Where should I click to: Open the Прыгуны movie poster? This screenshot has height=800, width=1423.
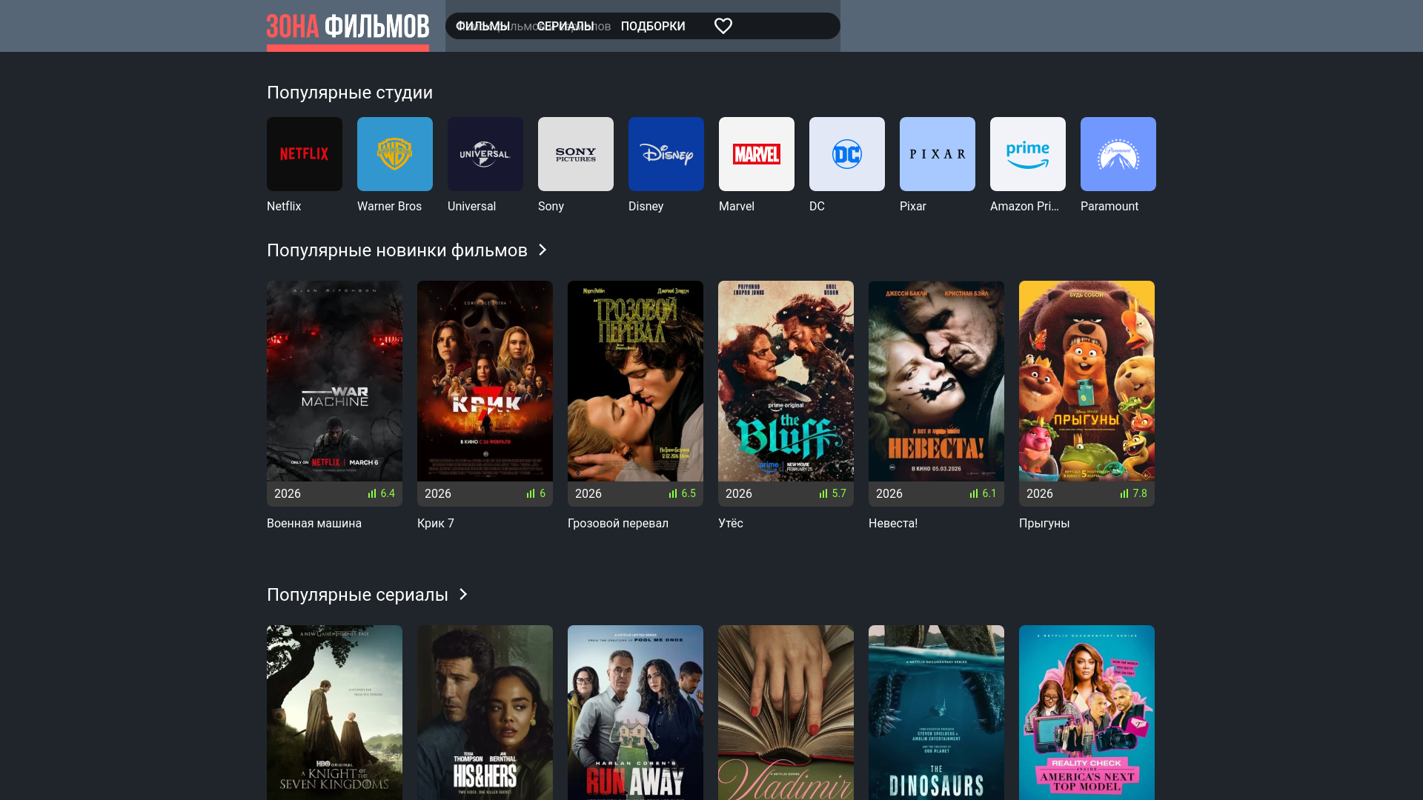tap(1087, 381)
